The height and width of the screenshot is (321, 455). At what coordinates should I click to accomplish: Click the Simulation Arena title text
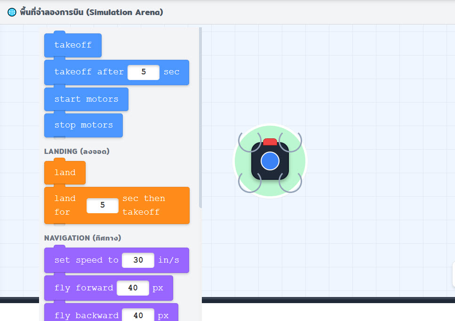point(91,12)
